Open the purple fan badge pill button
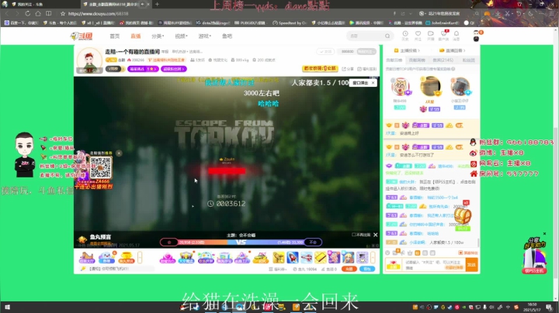Image resolution: width=559 pixels, height=313 pixels. (174, 69)
